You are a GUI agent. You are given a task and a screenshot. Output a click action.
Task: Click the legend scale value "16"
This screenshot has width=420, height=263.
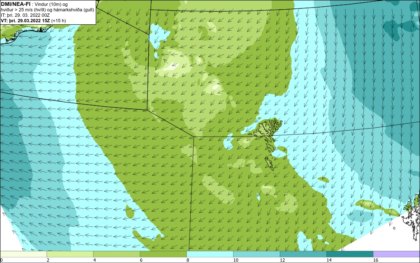375,260
